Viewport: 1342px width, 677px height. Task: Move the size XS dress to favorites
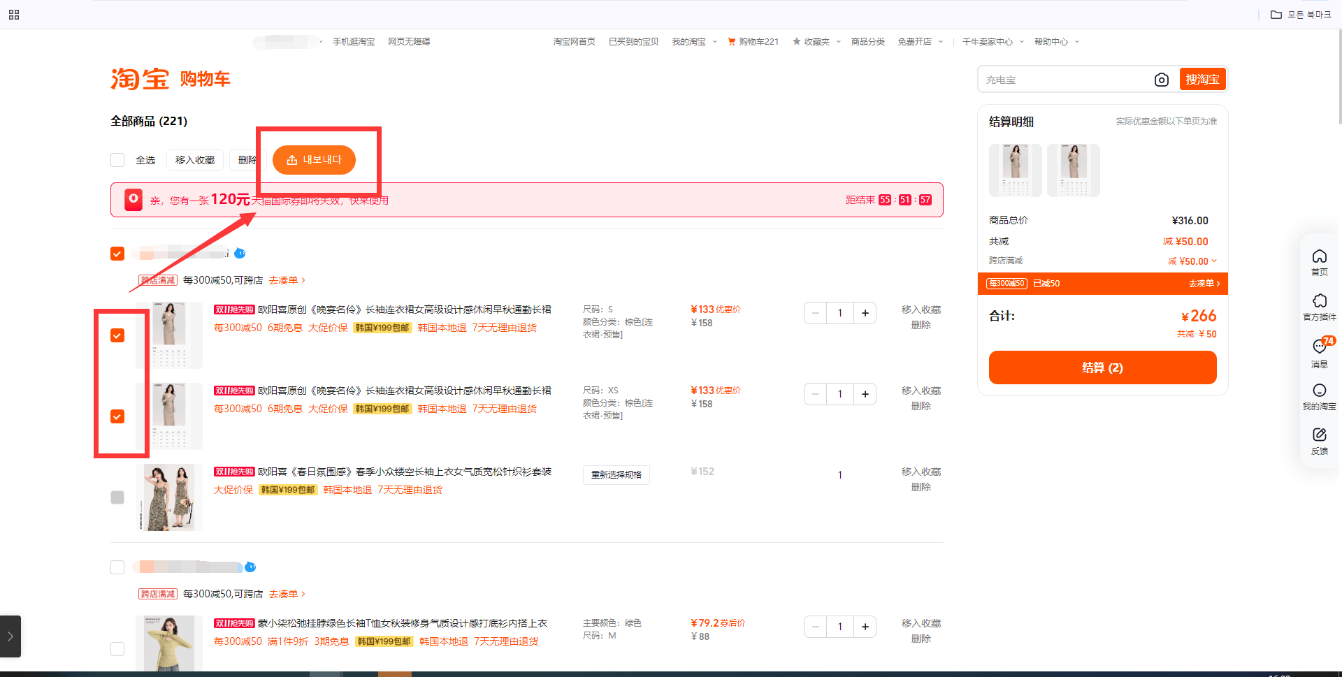click(x=921, y=391)
